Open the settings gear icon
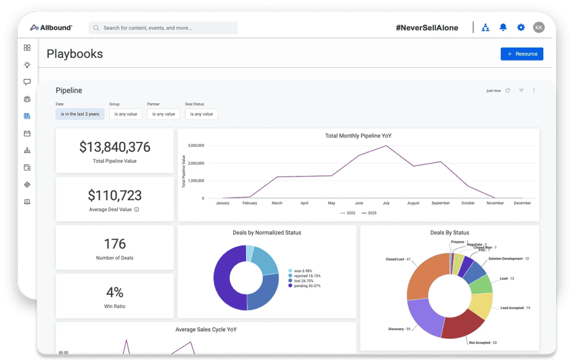 pyautogui.click(x=521, y=27)
